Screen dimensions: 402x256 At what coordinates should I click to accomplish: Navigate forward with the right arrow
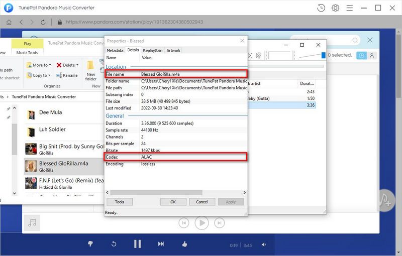[32, 22]
